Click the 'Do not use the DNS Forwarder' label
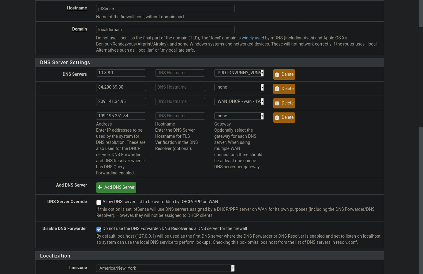 [175, 228]
